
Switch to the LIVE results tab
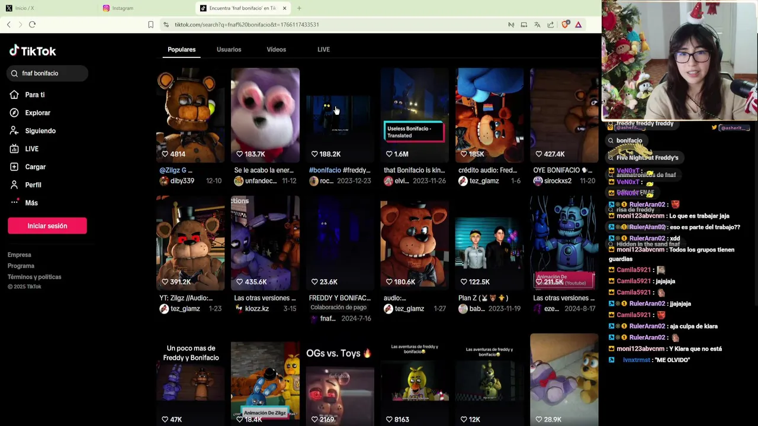[x=323, y=50]
